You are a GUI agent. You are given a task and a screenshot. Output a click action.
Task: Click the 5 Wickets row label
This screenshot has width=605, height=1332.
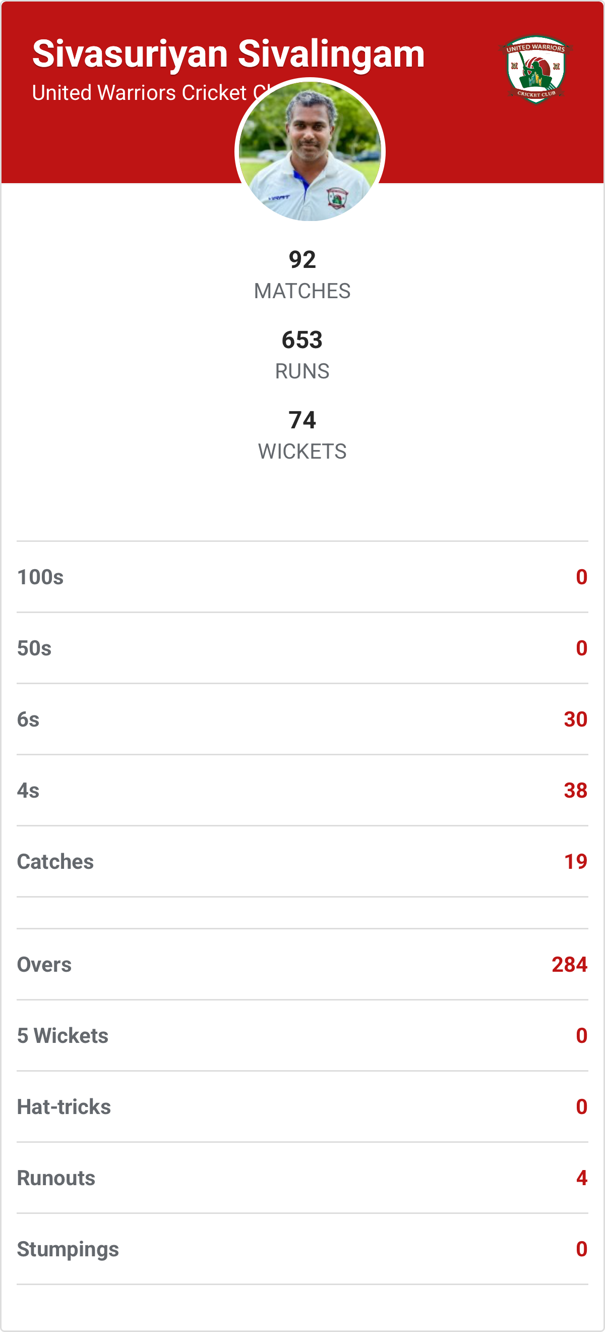tap(63, 1036)
